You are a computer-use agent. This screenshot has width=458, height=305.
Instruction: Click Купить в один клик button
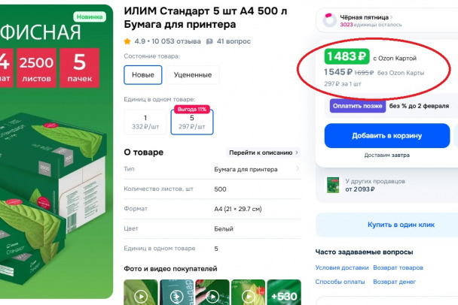tap(401, 225)
